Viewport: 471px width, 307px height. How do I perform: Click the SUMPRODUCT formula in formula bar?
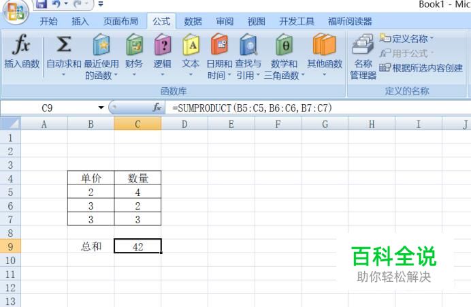[252, 108]
